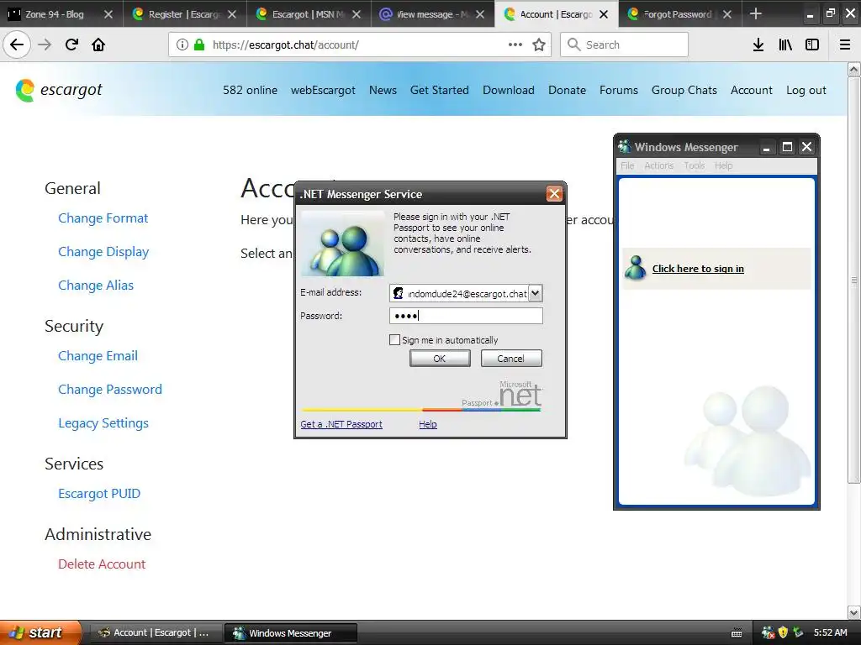Screen dimensions: 861x645
Task: Open the Tools menu in Windows Messenger
Action: pyautogui.click(x=694, y=165)
